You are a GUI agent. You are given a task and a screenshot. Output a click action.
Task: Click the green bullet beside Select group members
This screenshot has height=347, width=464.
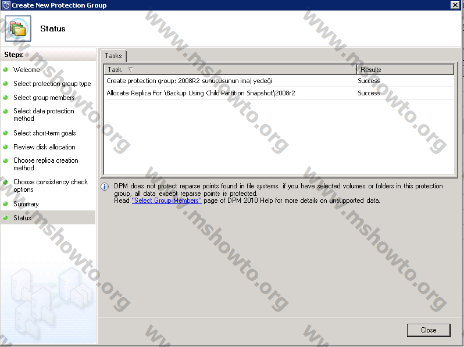(x=6, y=98)
